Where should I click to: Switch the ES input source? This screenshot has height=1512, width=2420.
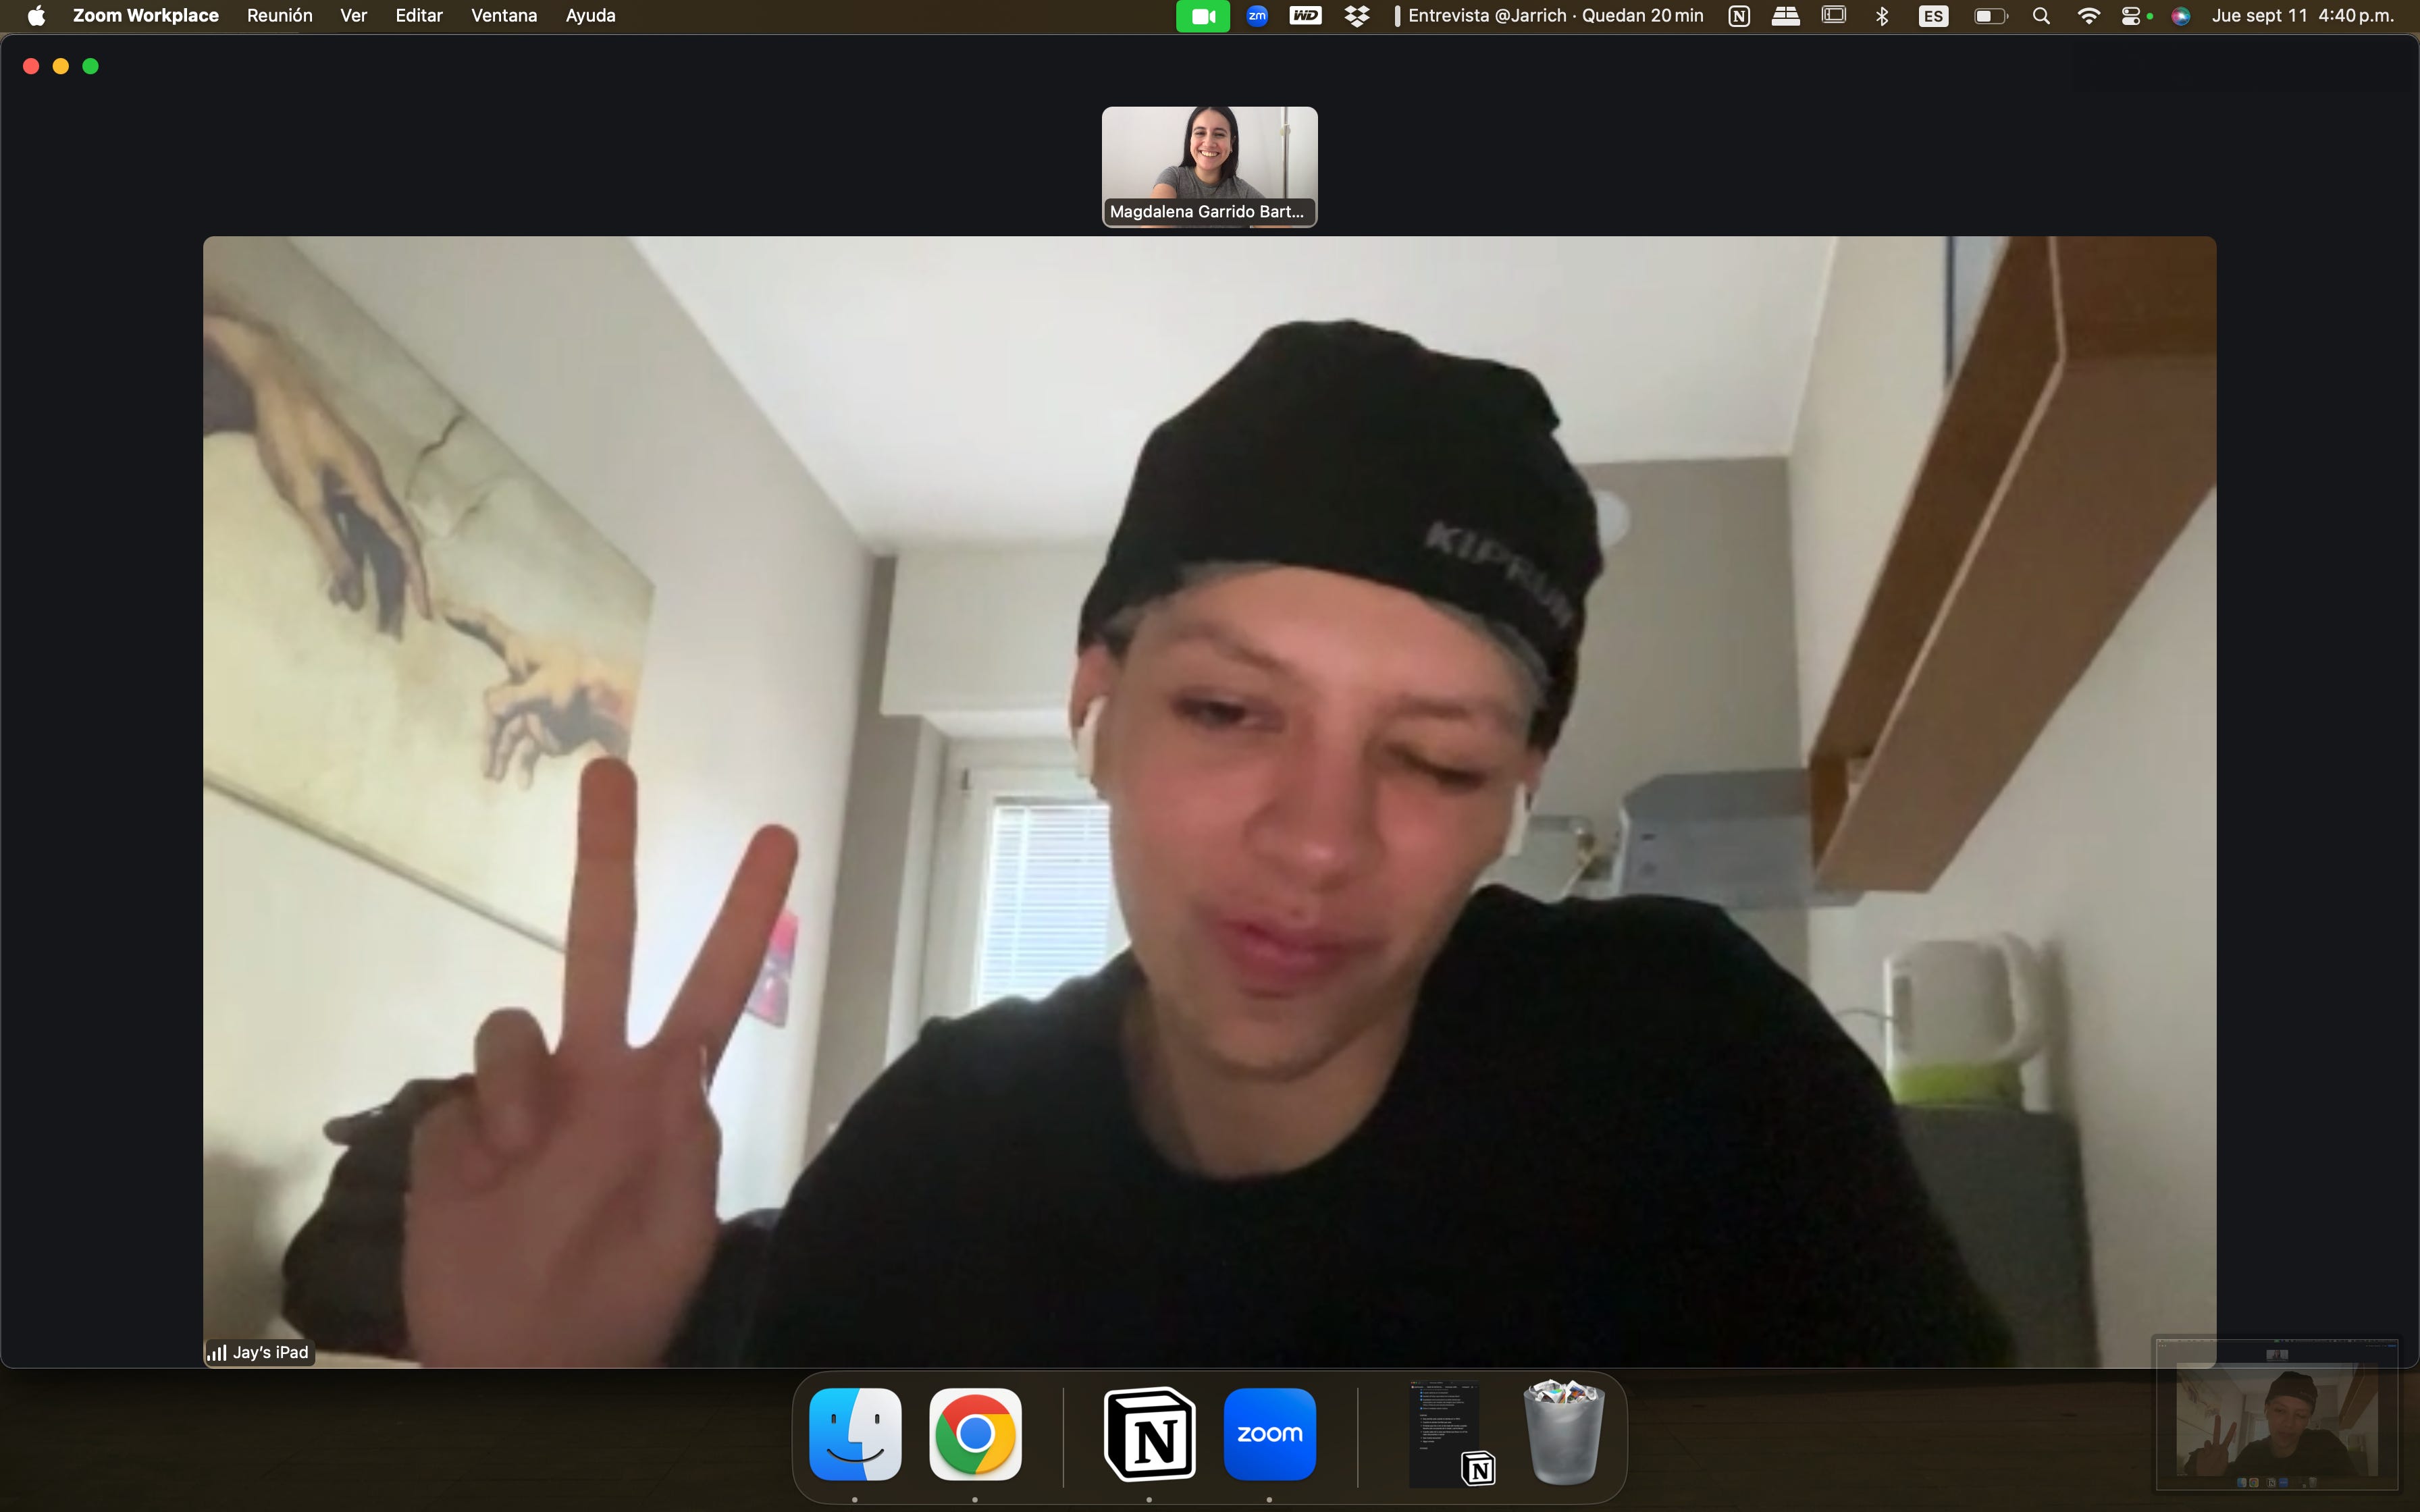(x=1933, y=16)
